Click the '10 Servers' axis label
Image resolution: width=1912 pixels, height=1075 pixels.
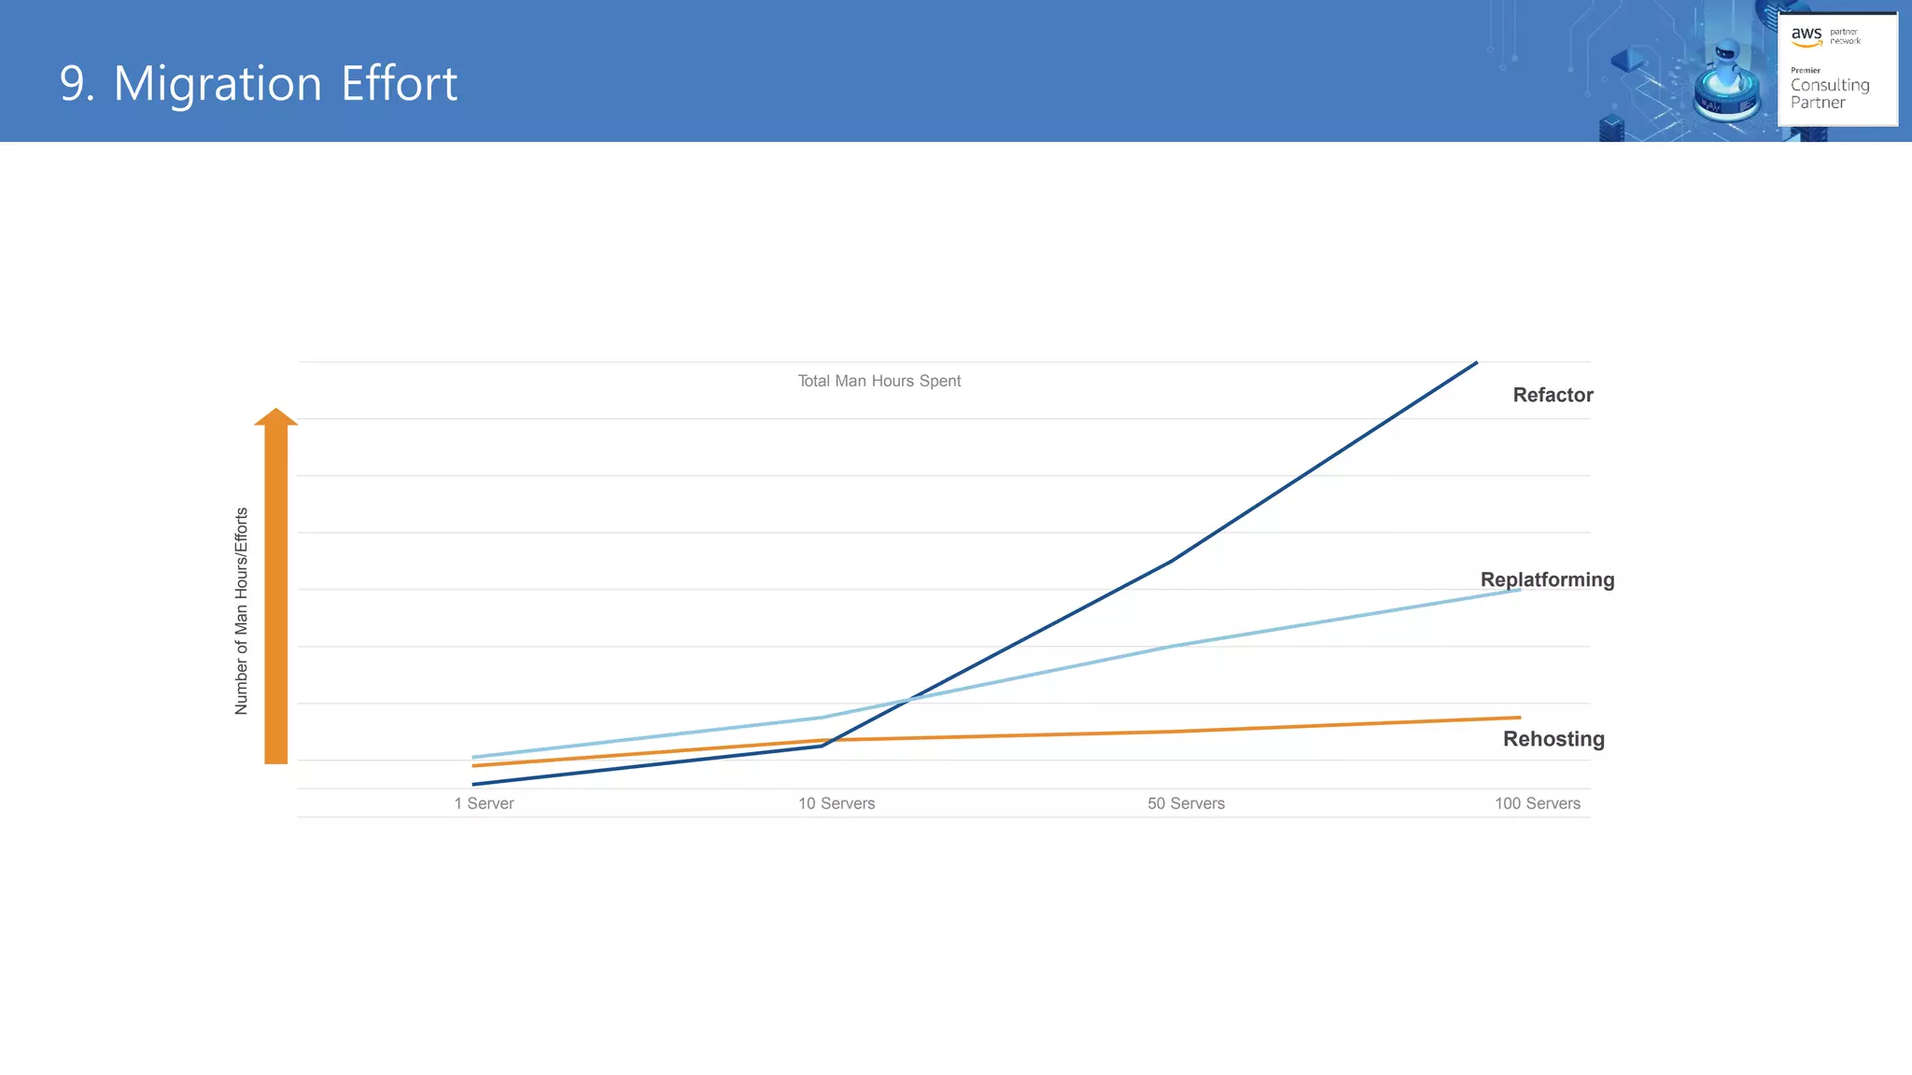click(836, 803)
